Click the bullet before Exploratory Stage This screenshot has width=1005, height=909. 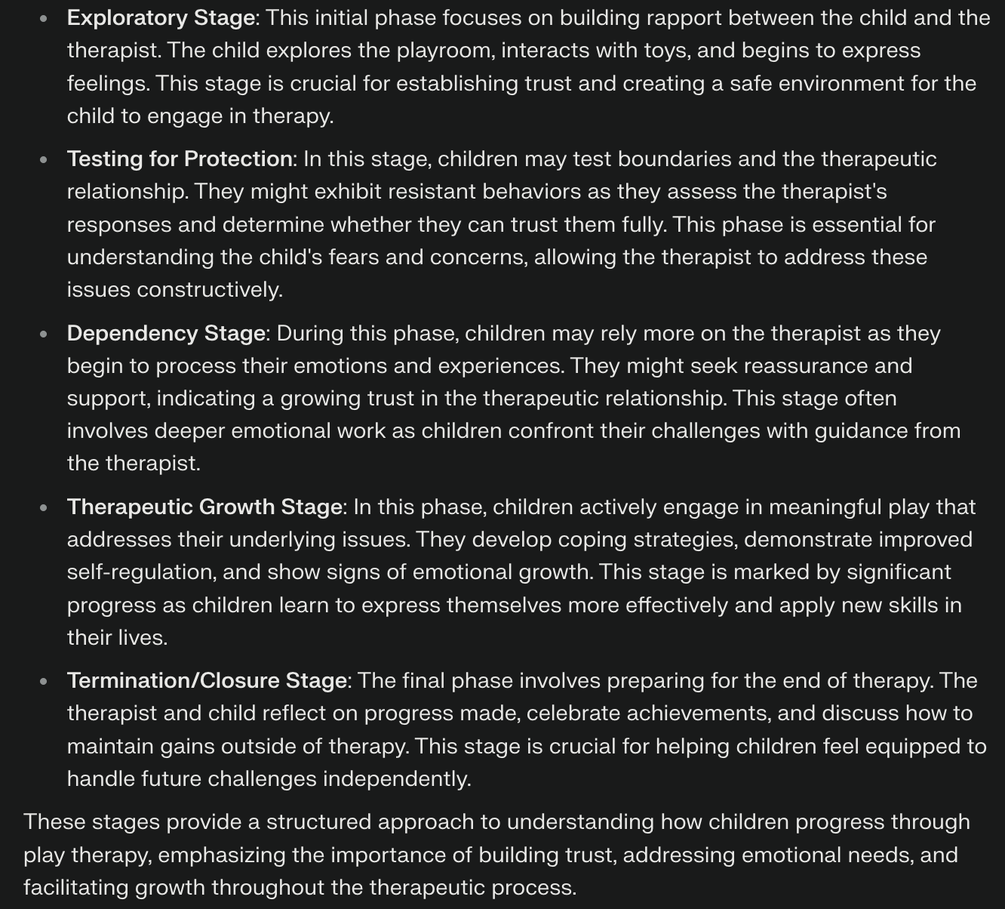(44, 19)
